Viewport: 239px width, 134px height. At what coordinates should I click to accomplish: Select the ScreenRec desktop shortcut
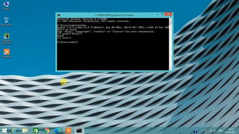[x=6, y=53]
